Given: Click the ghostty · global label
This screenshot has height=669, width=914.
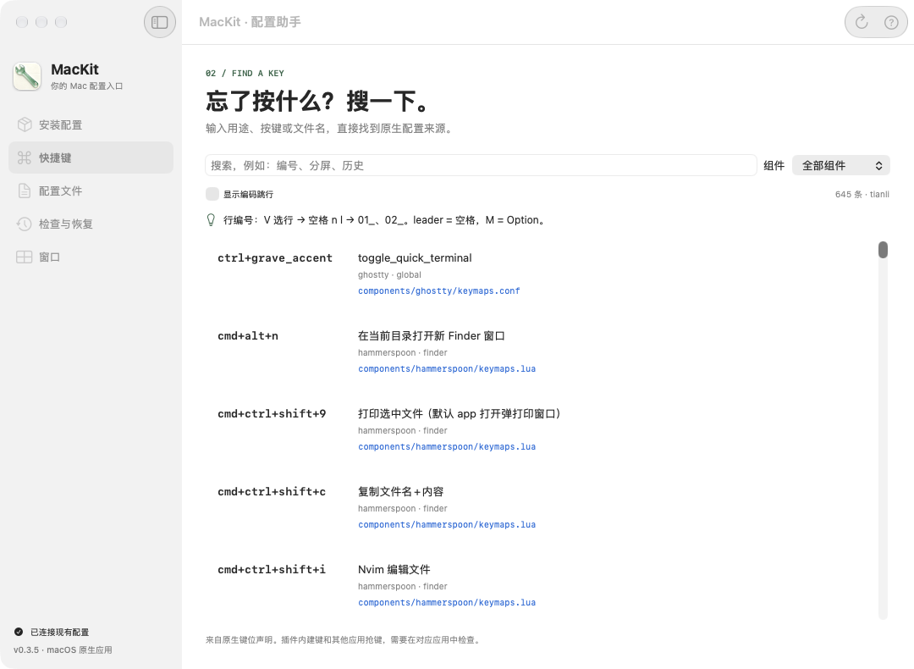Looking at the screenshot, I should pos(389,274).
